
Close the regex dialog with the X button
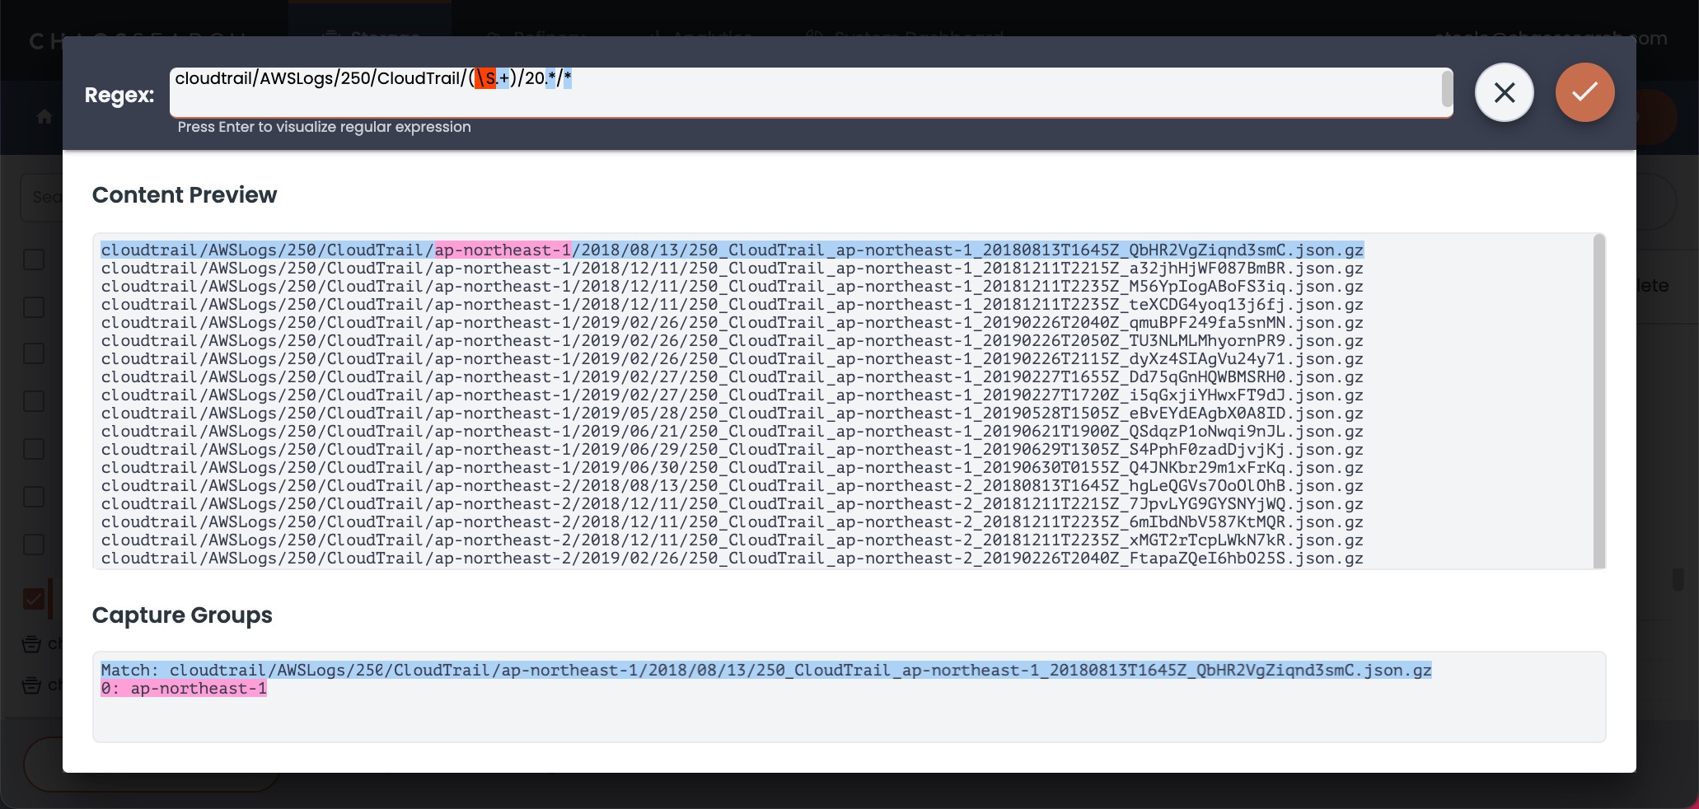pyautogui.click(x=1504, y=92)
